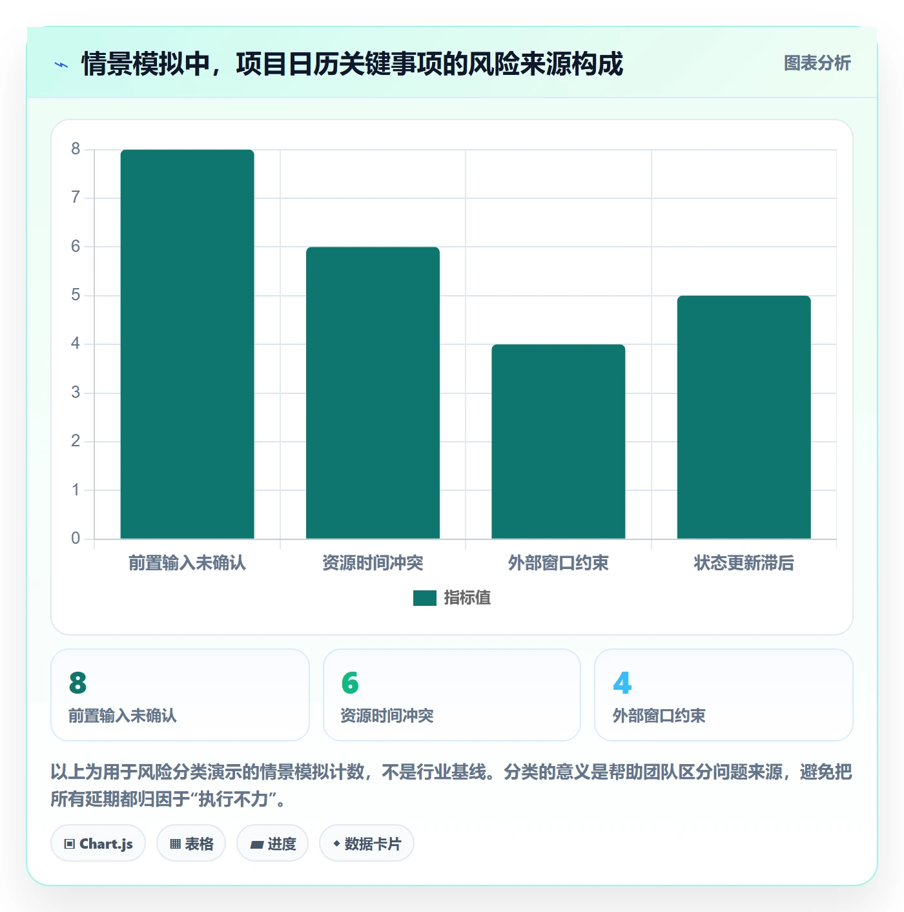Click the 指标值 legend label
The height and width of the screenshot is (912, 904).
point(467,598)
